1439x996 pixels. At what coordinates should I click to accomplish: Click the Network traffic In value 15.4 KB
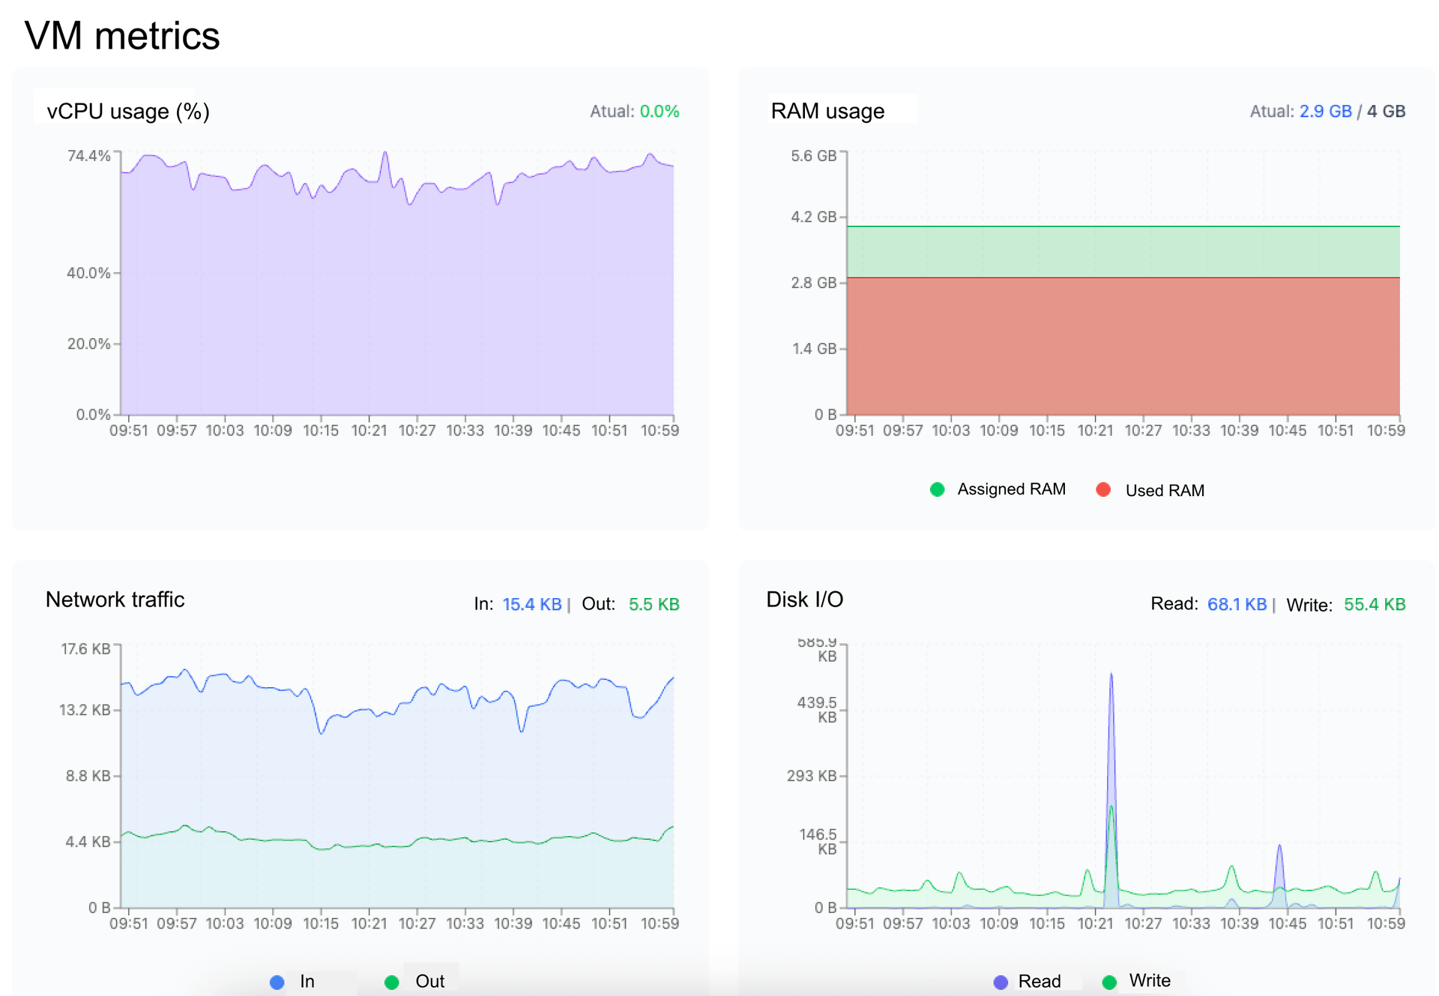[x=531, y=604]
